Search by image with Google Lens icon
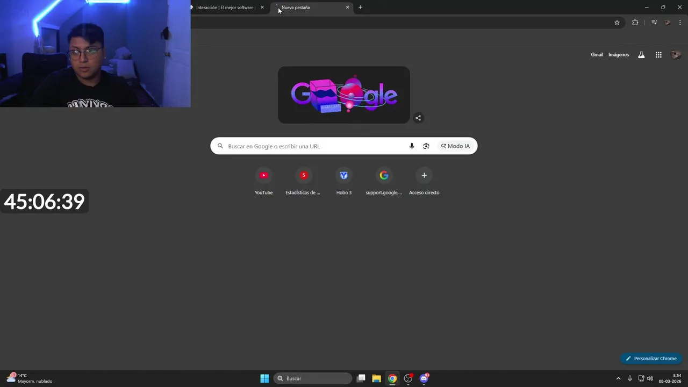The height and width of the screenshot is (387, 688). pyautogui.click(x=426, y=146)
